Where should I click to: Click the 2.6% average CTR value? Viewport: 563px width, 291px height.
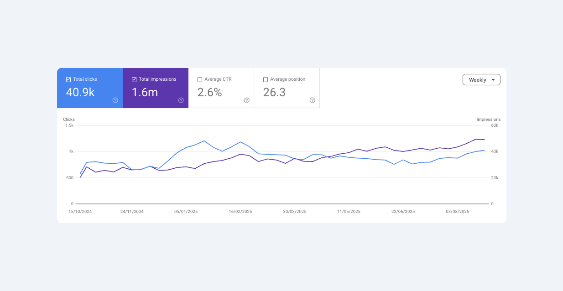[209, 93]
